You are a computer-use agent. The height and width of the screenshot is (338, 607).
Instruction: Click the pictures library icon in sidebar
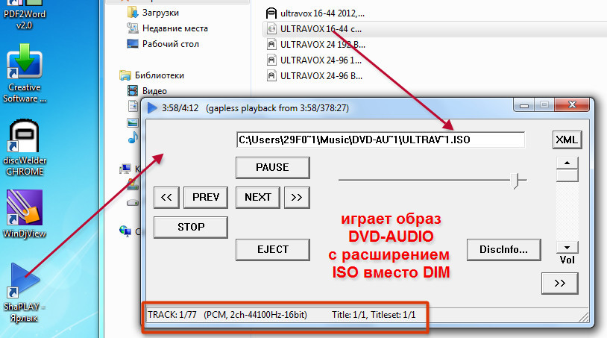(x=133, y=122)
